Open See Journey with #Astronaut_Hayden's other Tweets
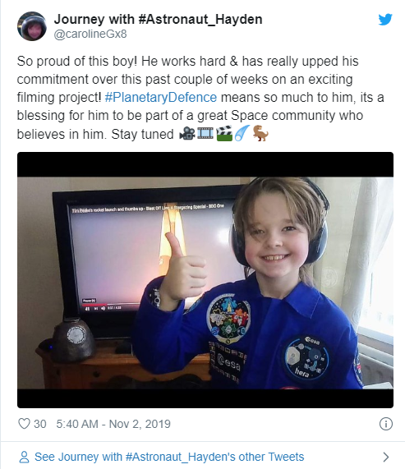 [x=169, y=457]
